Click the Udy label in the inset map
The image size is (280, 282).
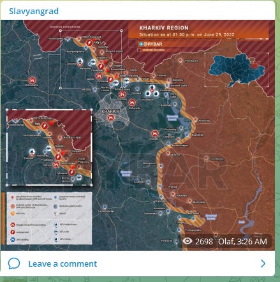[38, 124]
